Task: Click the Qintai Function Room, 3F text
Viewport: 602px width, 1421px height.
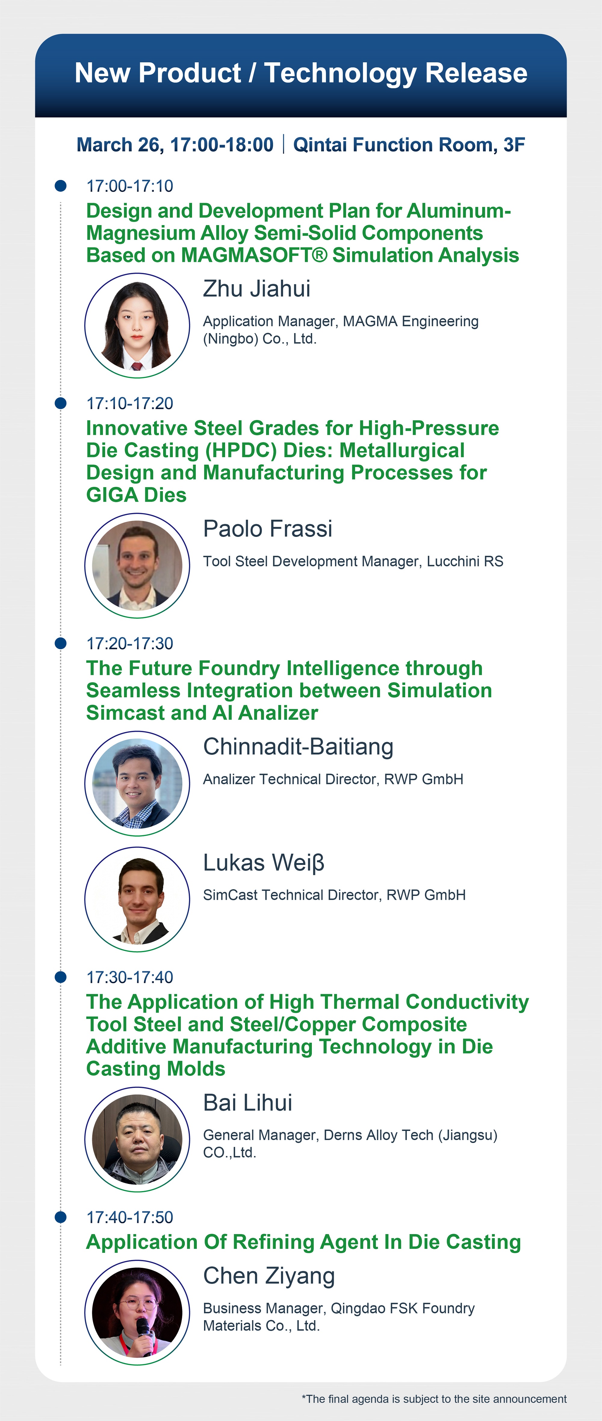Action: pyautogui.click(x=409, y=144)
